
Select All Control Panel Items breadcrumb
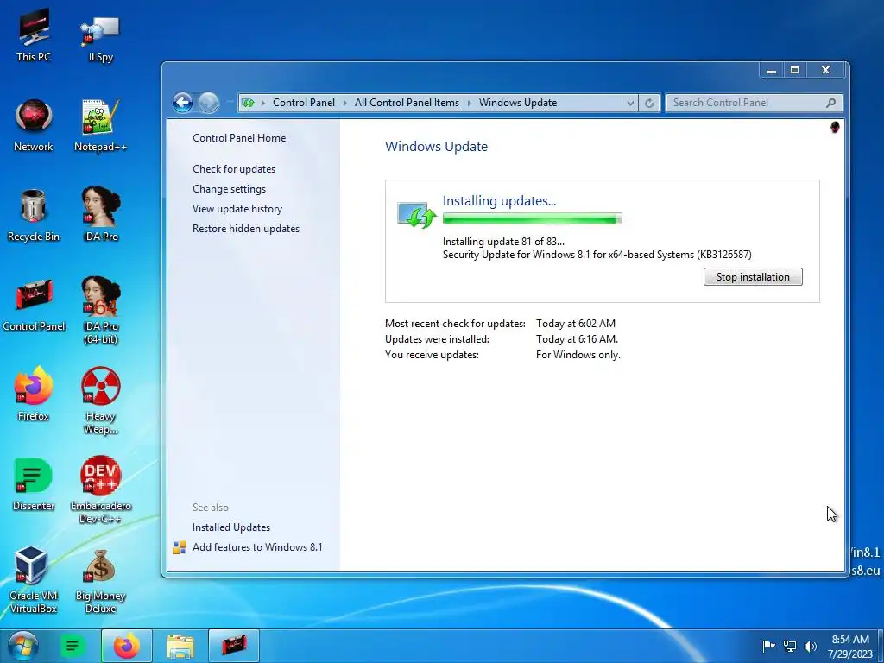(x=407, y=103)
